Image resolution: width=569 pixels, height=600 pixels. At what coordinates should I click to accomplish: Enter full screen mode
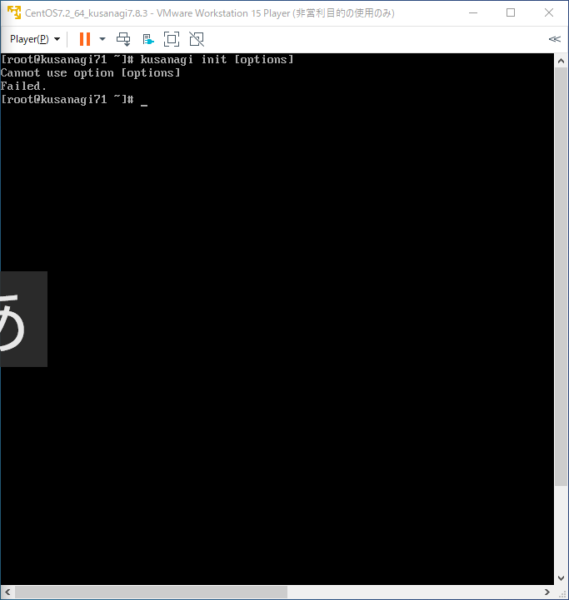click(x=172, y=39)
